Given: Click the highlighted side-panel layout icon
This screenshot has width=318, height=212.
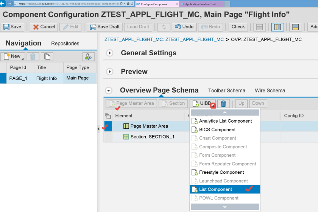Looking at the screenshot, I should (277, 27).
